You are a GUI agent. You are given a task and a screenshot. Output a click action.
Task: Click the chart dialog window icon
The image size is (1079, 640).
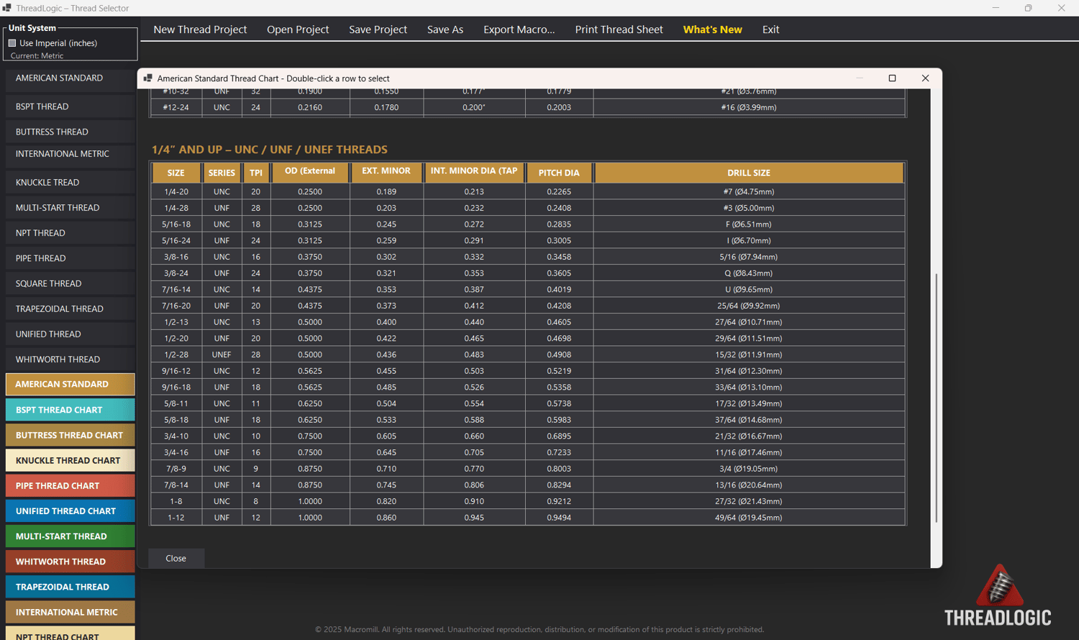(147, 78)
